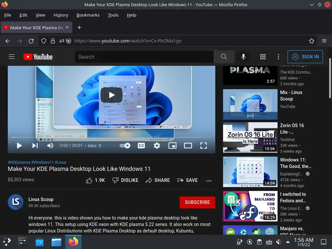Click the SUBSCRIBE button

197,202
